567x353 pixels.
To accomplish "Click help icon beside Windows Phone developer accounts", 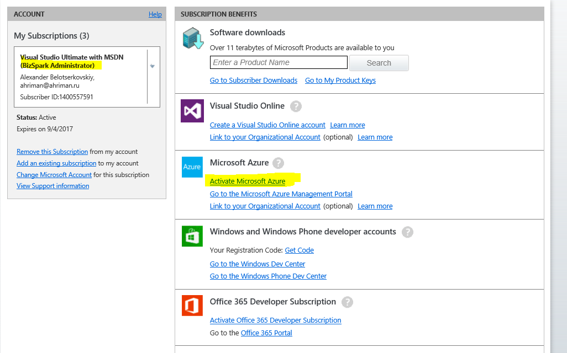I will (x=407, y=232).
